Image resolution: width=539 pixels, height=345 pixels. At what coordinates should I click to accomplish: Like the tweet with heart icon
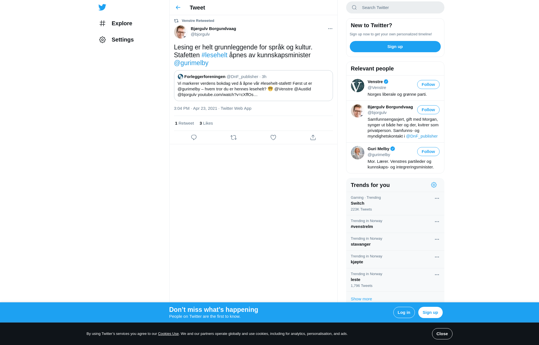(x=273, y=138)
